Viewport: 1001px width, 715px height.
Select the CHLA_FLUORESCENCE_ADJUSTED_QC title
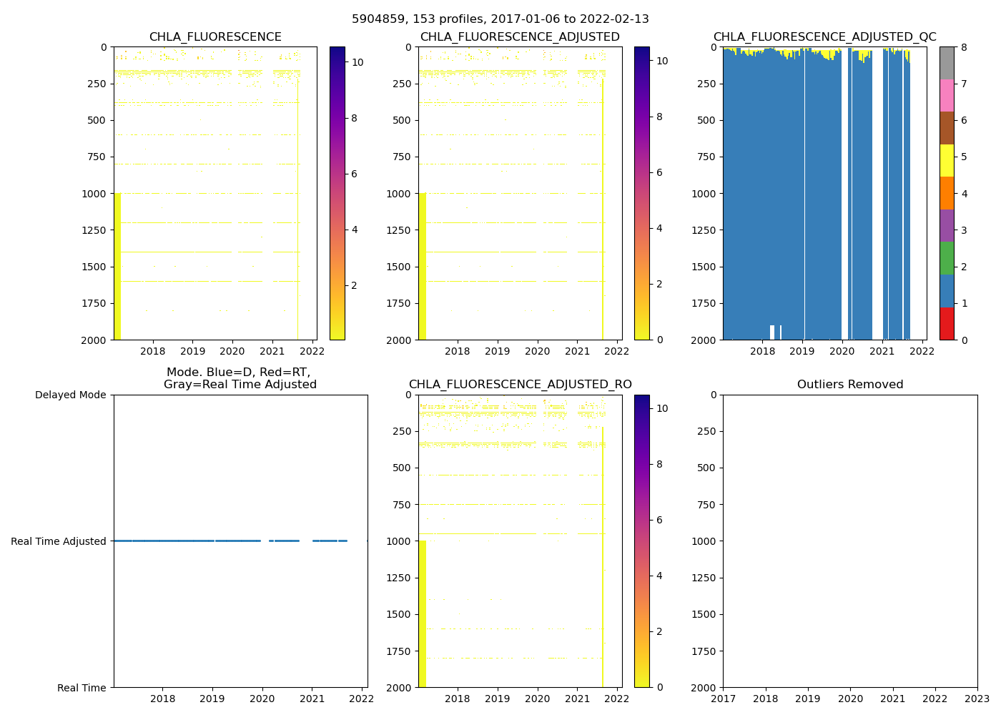(x=824, y=37)
